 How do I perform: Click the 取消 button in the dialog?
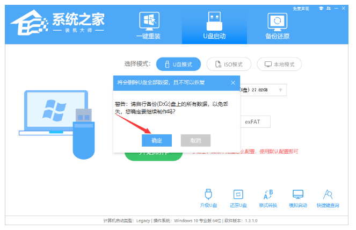point(195,140)
